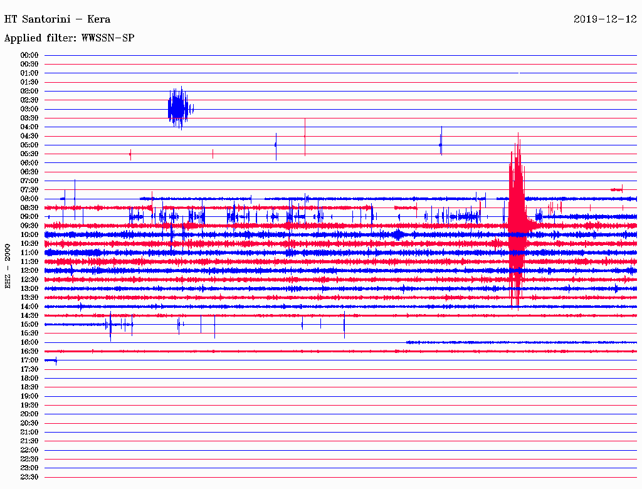Point at the 15:00 time label
This screenshot has height=489, width=642.
point(29,324)
